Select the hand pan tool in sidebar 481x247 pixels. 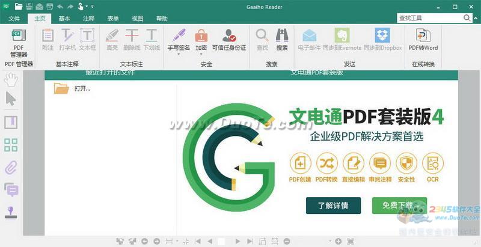pyautogui.click(x=11, y=80)
